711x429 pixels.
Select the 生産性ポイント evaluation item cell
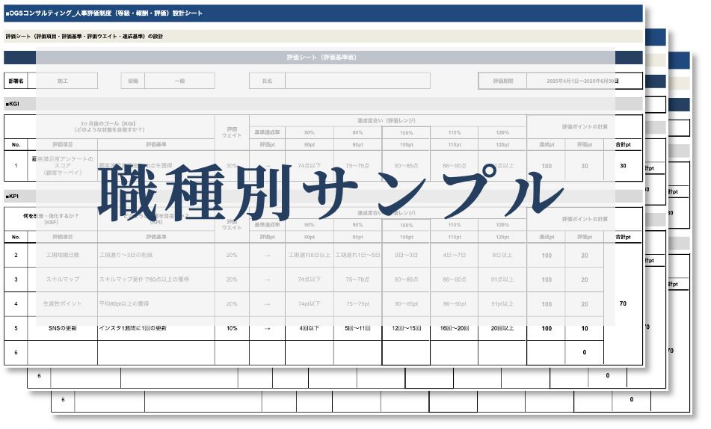tap(63, 303)
